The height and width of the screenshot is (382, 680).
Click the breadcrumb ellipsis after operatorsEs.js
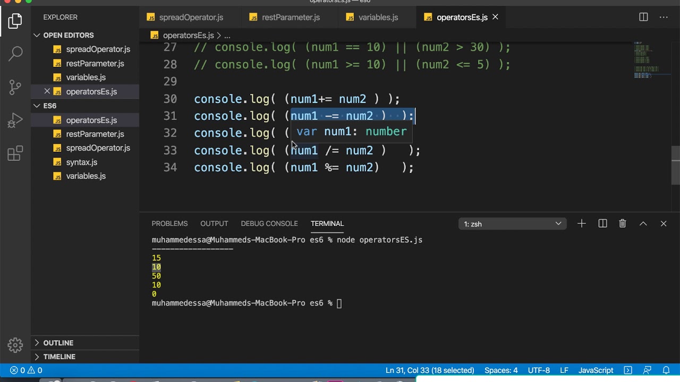(x=227, y=36)
